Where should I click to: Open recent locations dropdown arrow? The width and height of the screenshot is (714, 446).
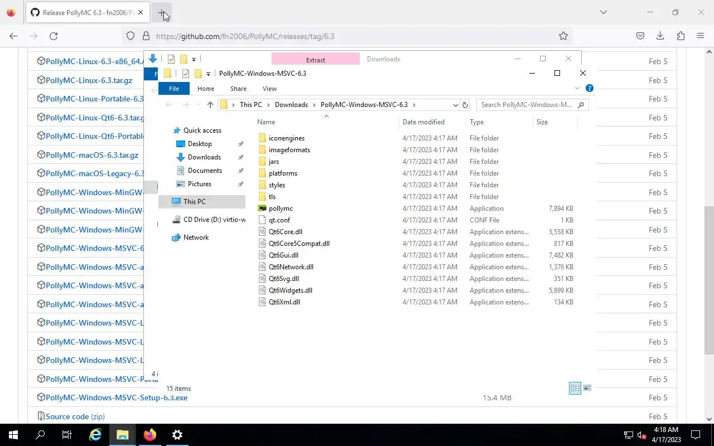[198, 105]
